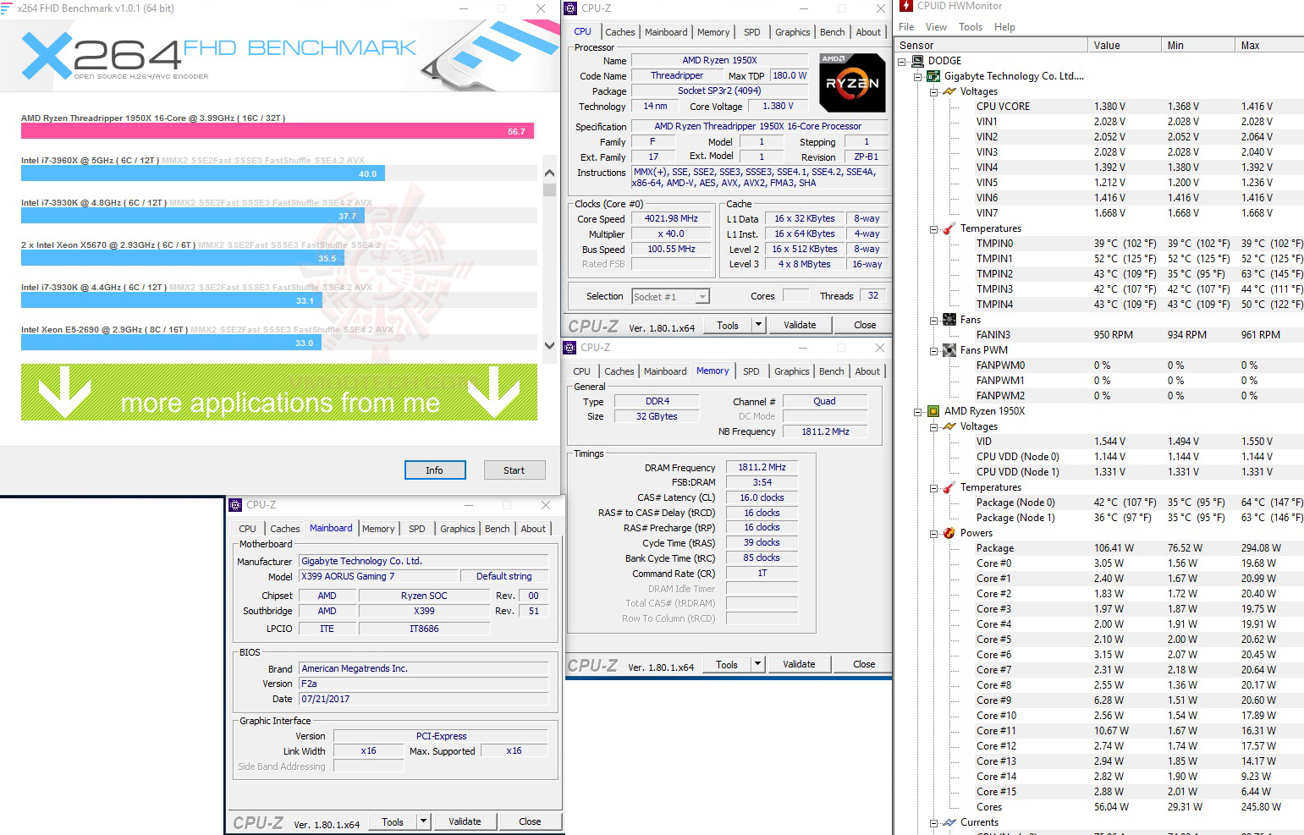Click the Powers flame icon in HWMonitor
The width and height of the screenshot is (1304, 835).
(x=949, y=533)
